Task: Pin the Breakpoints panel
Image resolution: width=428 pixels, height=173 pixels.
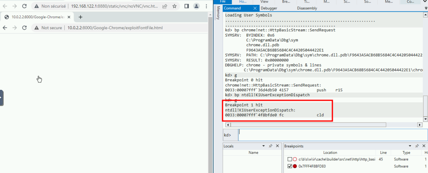Action: [417, 146]
